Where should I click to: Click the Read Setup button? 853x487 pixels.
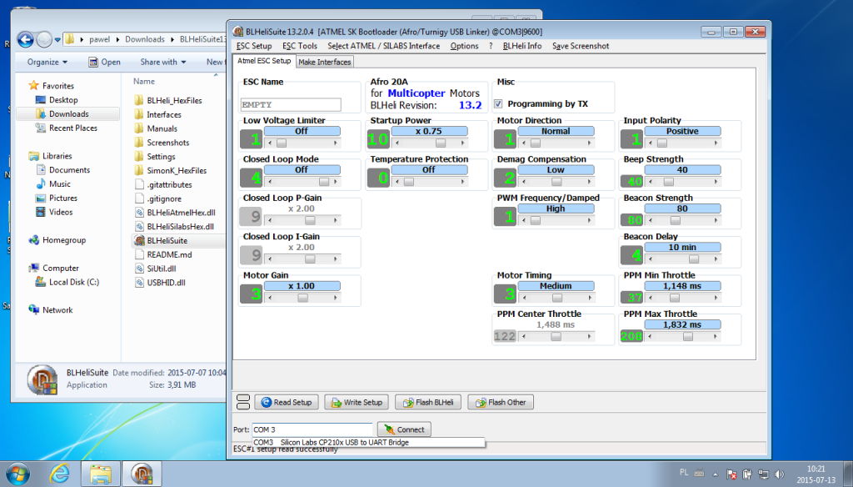(x=286, y=402)
